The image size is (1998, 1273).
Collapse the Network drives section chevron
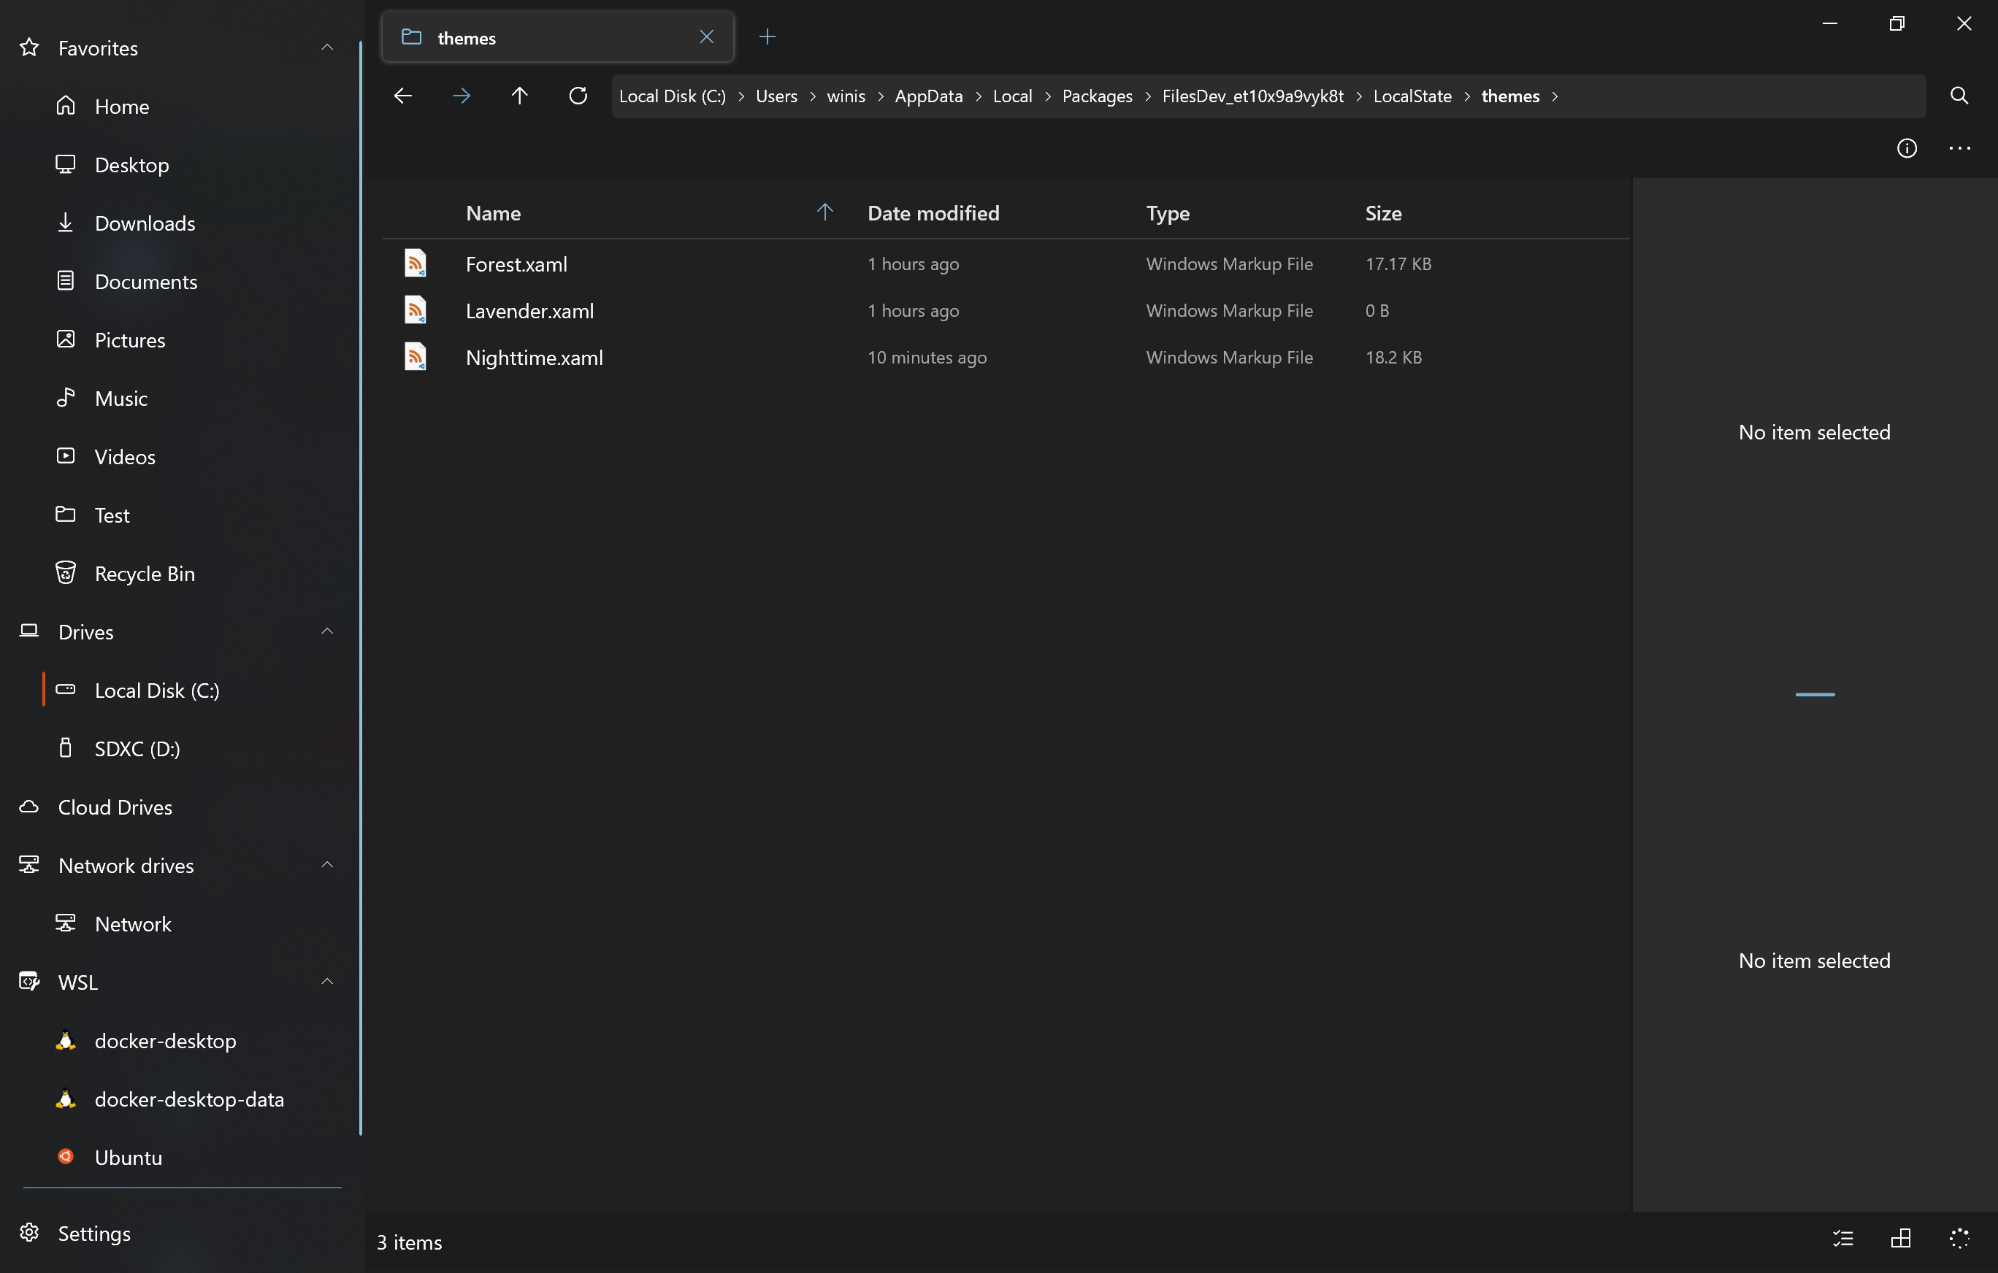tap(327, 865)
